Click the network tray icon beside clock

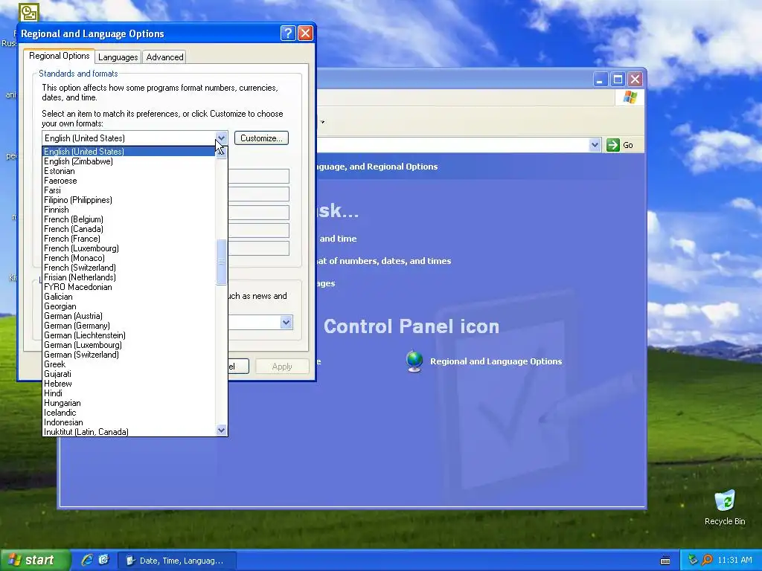pyautogui.click(x=693, y=560)
